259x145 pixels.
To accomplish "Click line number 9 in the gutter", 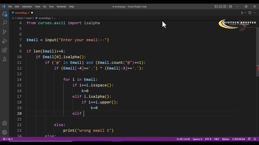I will point(20,51).
